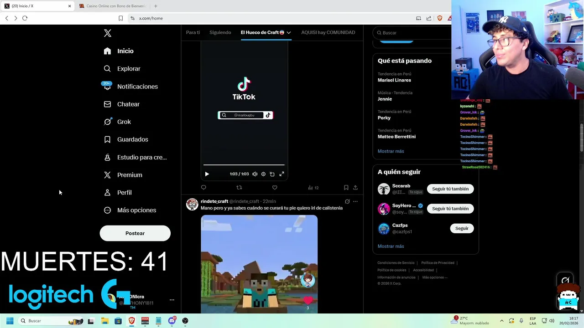Switch to the AQUISI hay COMUNIDAD tab
Image resolution: width=584 pixels, height=328 pixels.
pyautogui.click(x=328, y=32)
